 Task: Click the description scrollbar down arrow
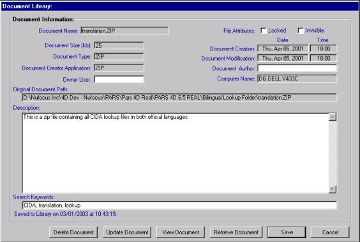[x=333, y=189]
